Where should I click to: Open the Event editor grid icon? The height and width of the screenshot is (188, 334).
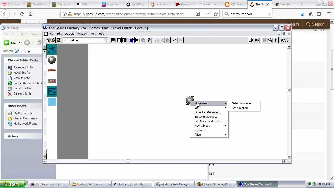pos(124,40)
